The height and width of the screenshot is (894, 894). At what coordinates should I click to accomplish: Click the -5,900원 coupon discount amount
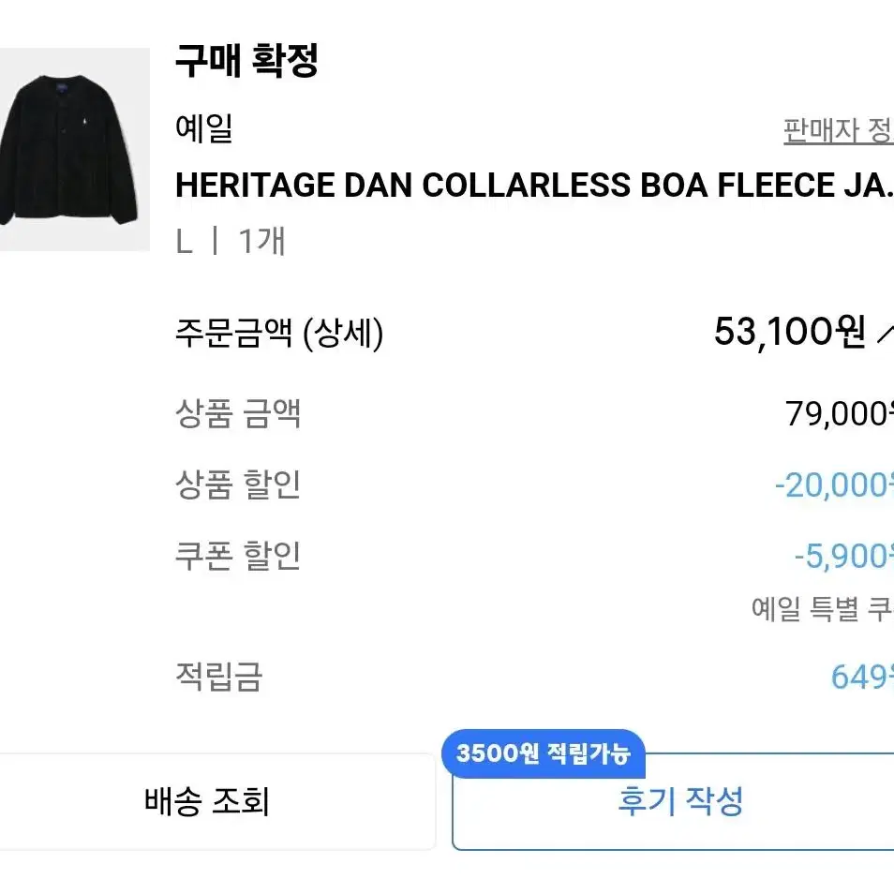tap(843, 556)
